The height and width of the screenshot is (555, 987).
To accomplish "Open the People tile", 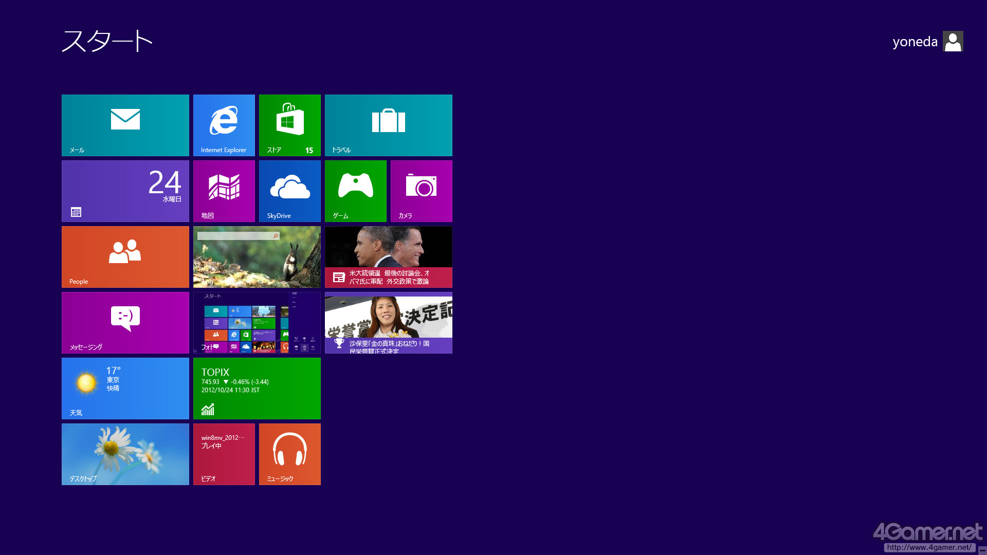I will [125, 256].
